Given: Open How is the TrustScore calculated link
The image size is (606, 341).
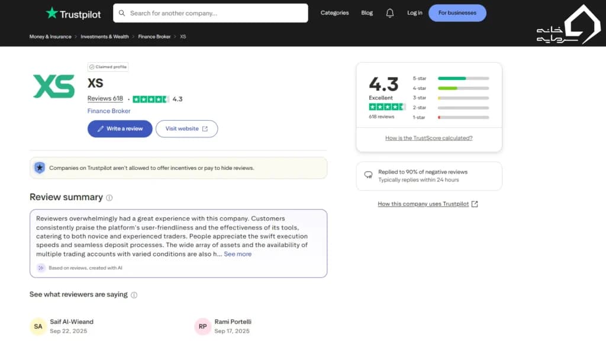Looking at the screenshot, I should pos(428,138).
